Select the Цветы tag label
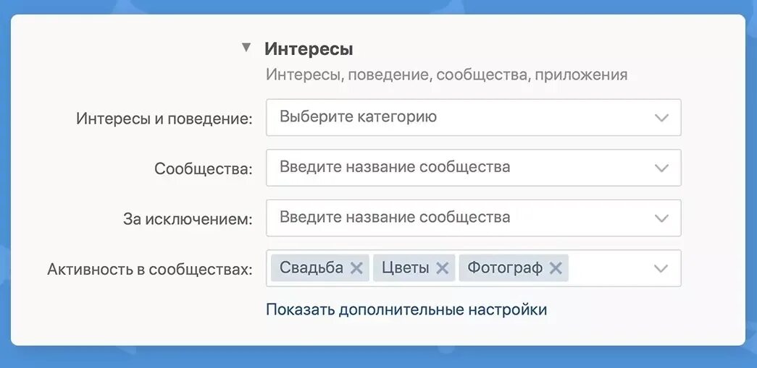This screenshot has height=368, width=757. click(405, 268)
